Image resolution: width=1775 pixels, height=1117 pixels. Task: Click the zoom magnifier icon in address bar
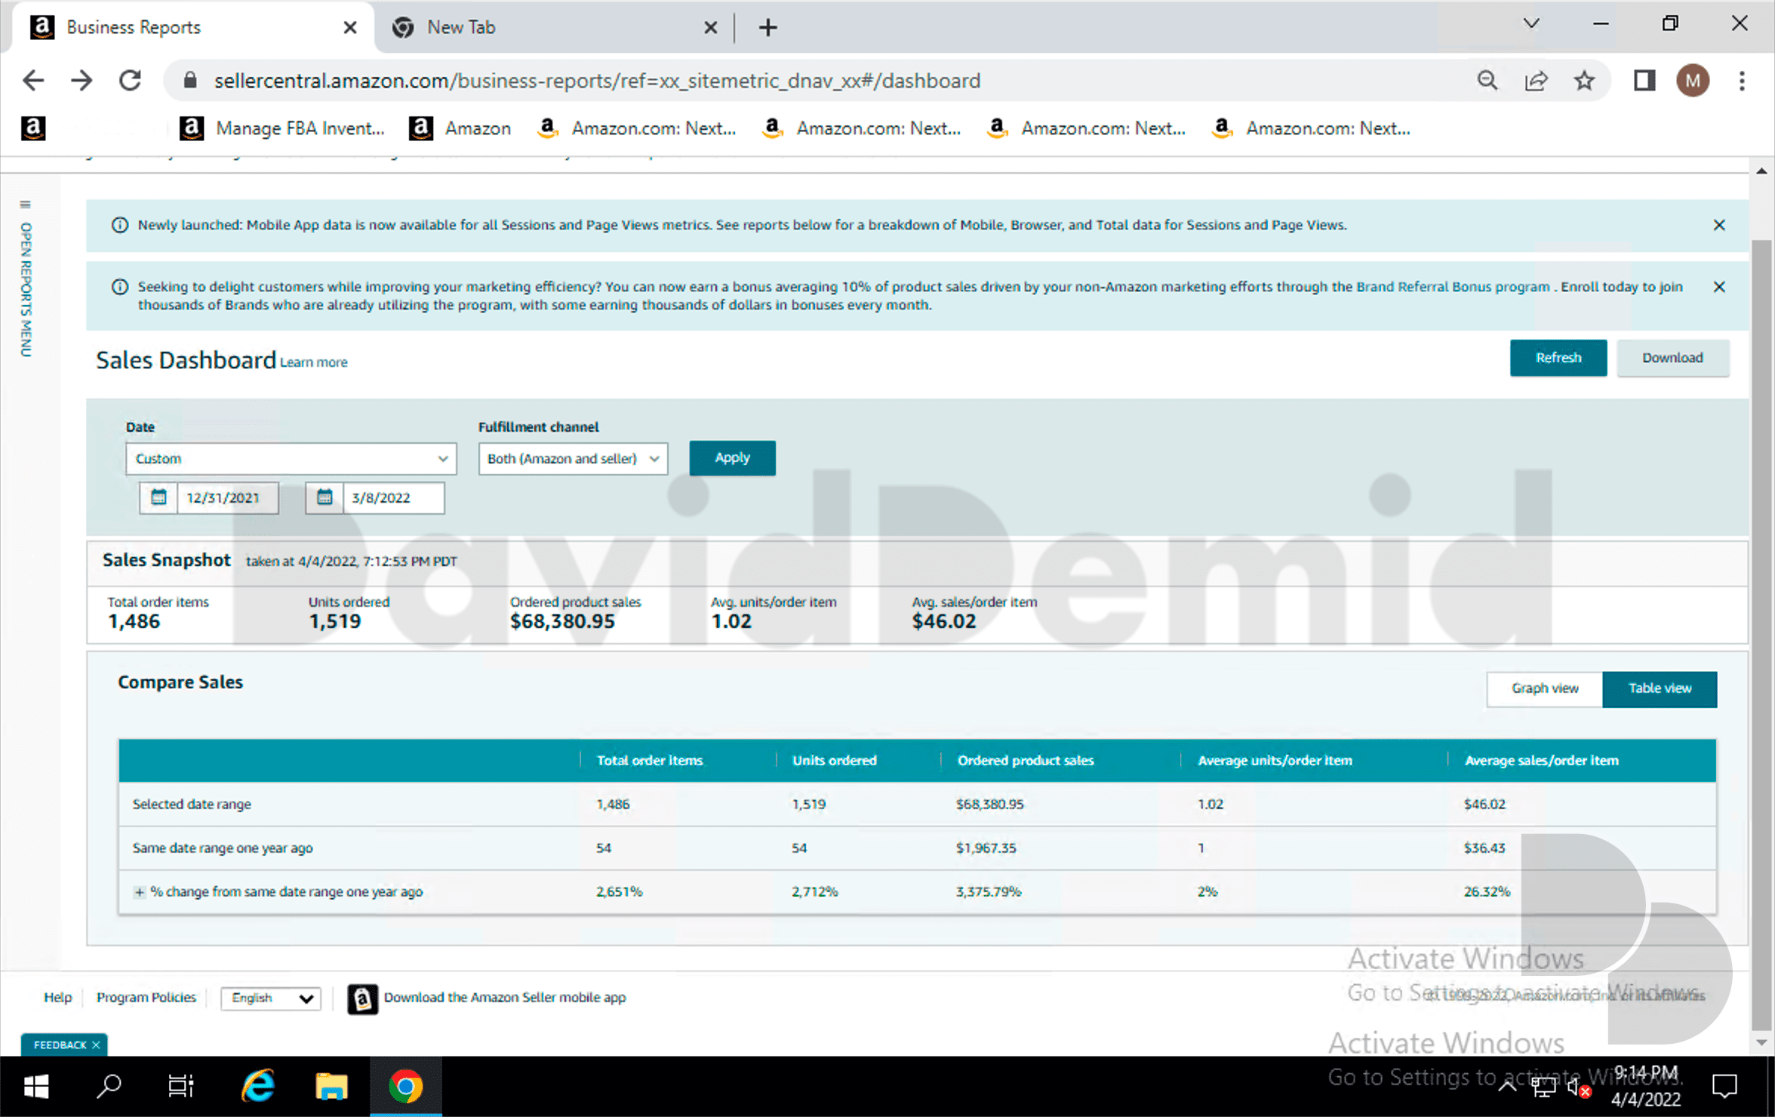coord(1487,81)
